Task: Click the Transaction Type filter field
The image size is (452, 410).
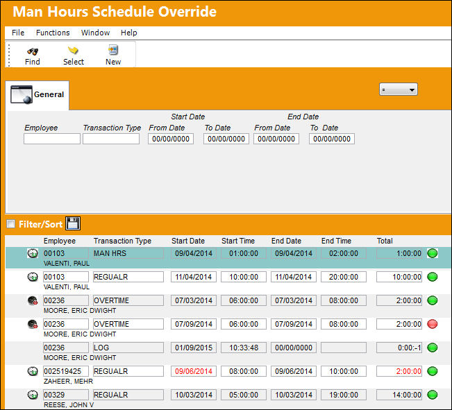Action: pos(111,139)
